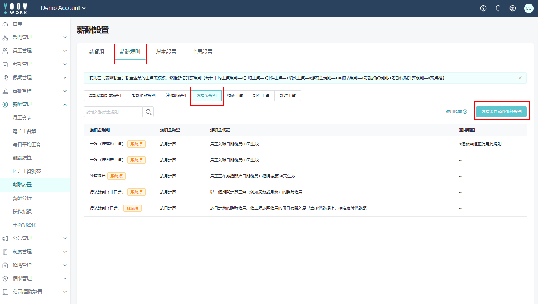
Task: Open the notifications bell
Action: pyautogui.click(x=498, y=8)
